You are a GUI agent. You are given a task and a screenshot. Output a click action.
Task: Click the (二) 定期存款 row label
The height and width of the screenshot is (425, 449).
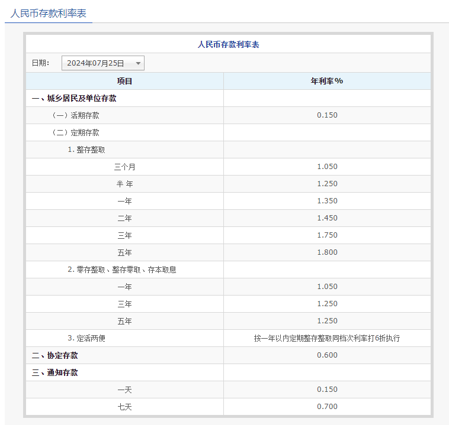point(76,132)
